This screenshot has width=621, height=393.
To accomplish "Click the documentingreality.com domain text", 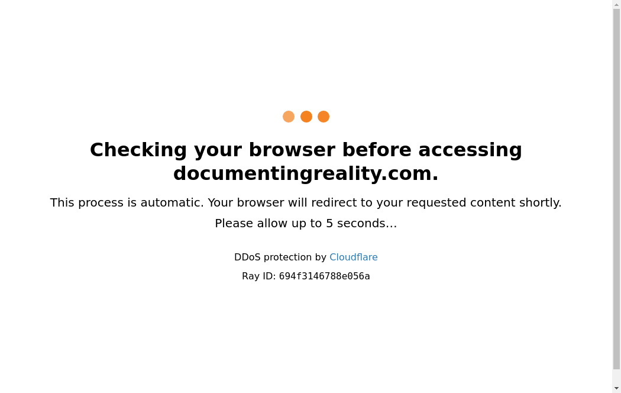I will (x=306, y=173).
